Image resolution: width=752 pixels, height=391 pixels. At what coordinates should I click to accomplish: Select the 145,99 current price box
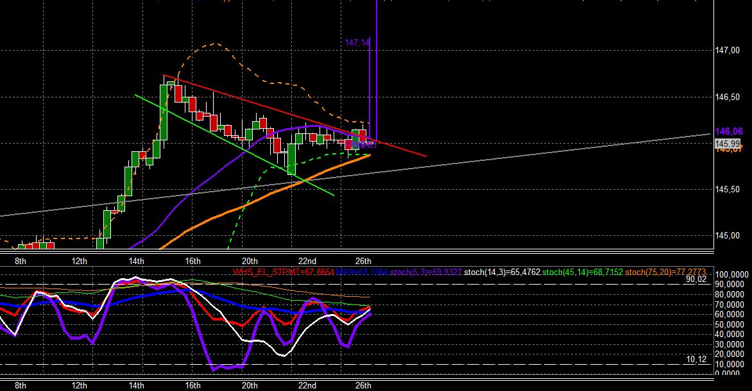[x=728, y=144]
